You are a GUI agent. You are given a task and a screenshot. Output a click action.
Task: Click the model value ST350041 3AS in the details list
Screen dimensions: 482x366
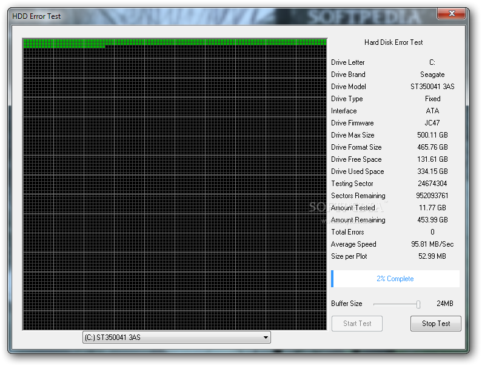point(432,87)
